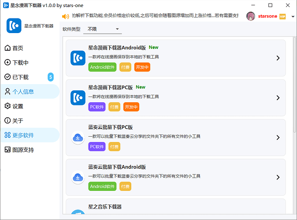Click 付费 tag on 星念漫画下载器Android版
The width and height of the screenshot is (297, 220).
[x=125, y=67]
